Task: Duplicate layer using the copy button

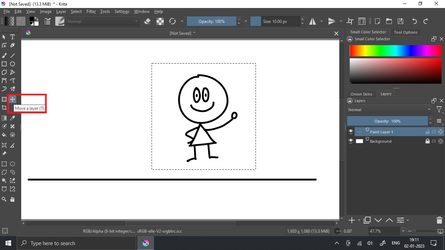Action: coord(367,220)
